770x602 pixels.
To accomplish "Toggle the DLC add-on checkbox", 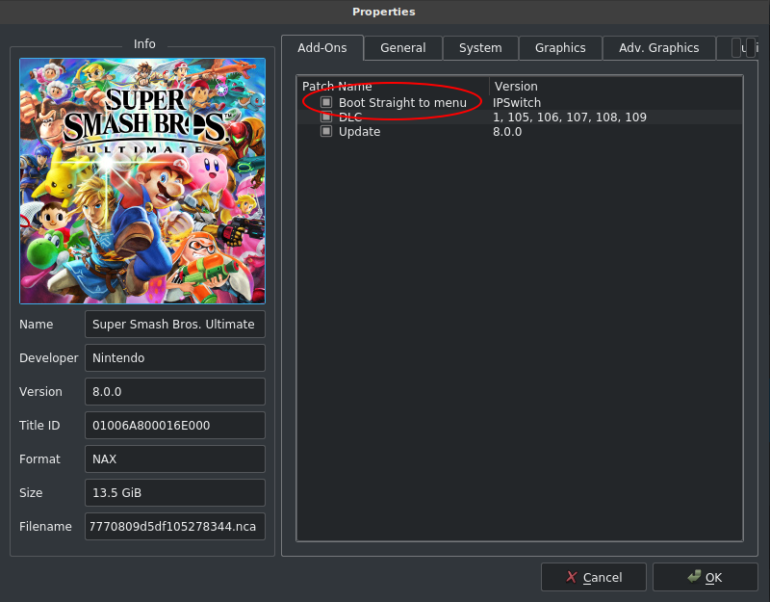I will click(x=326, y=118).
